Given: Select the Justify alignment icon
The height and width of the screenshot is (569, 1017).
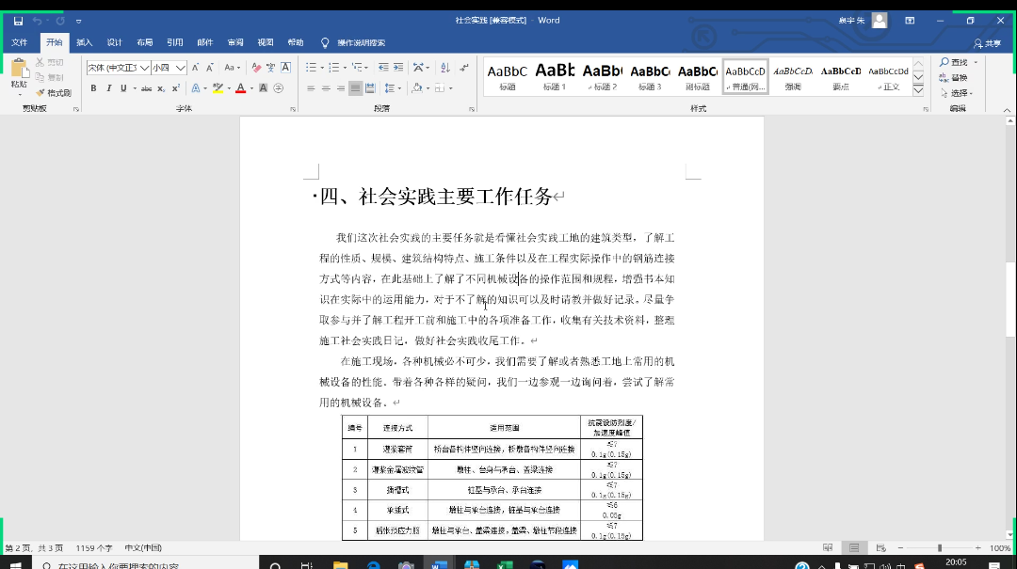Looking at the screenshot, I should click(x=355, y=88).
